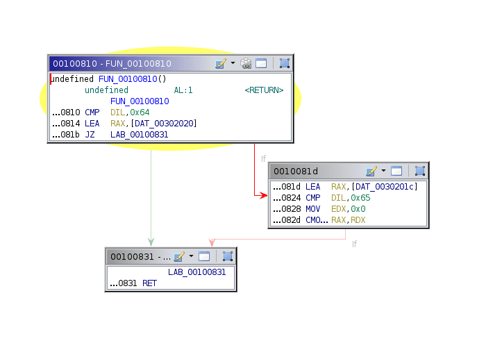Viewport: 477px width, 341px height.
Task: Click group vertices icon on FUN_00100810 block
Action: point(284,63)
